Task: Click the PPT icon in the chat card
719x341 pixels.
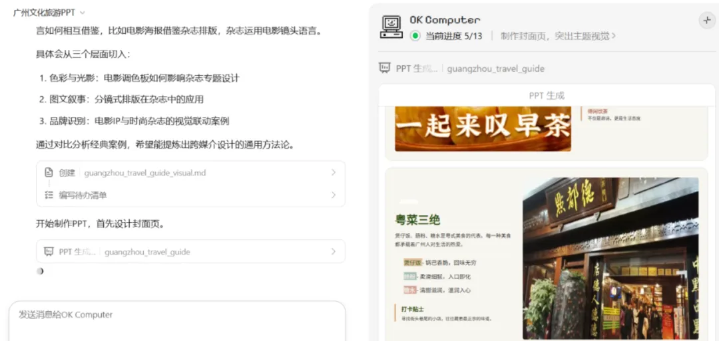Action: point(49,251)
